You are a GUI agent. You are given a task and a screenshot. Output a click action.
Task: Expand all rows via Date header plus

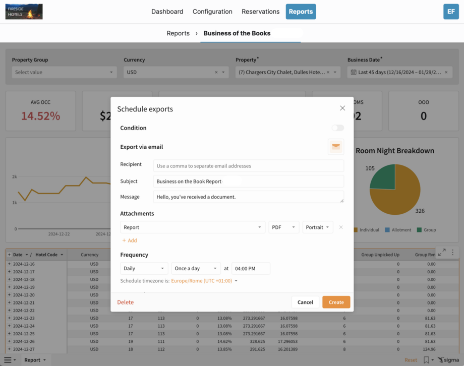pos(9,255)
